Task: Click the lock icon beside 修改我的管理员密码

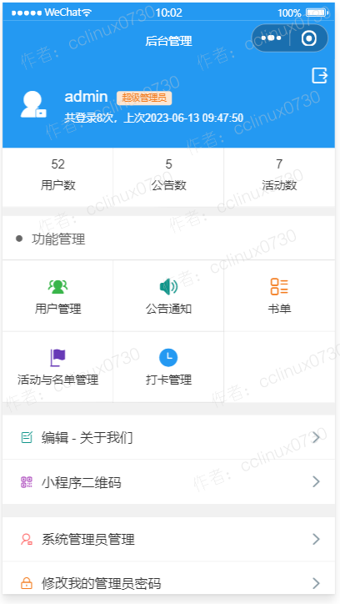Action: [x=27, y=583]
